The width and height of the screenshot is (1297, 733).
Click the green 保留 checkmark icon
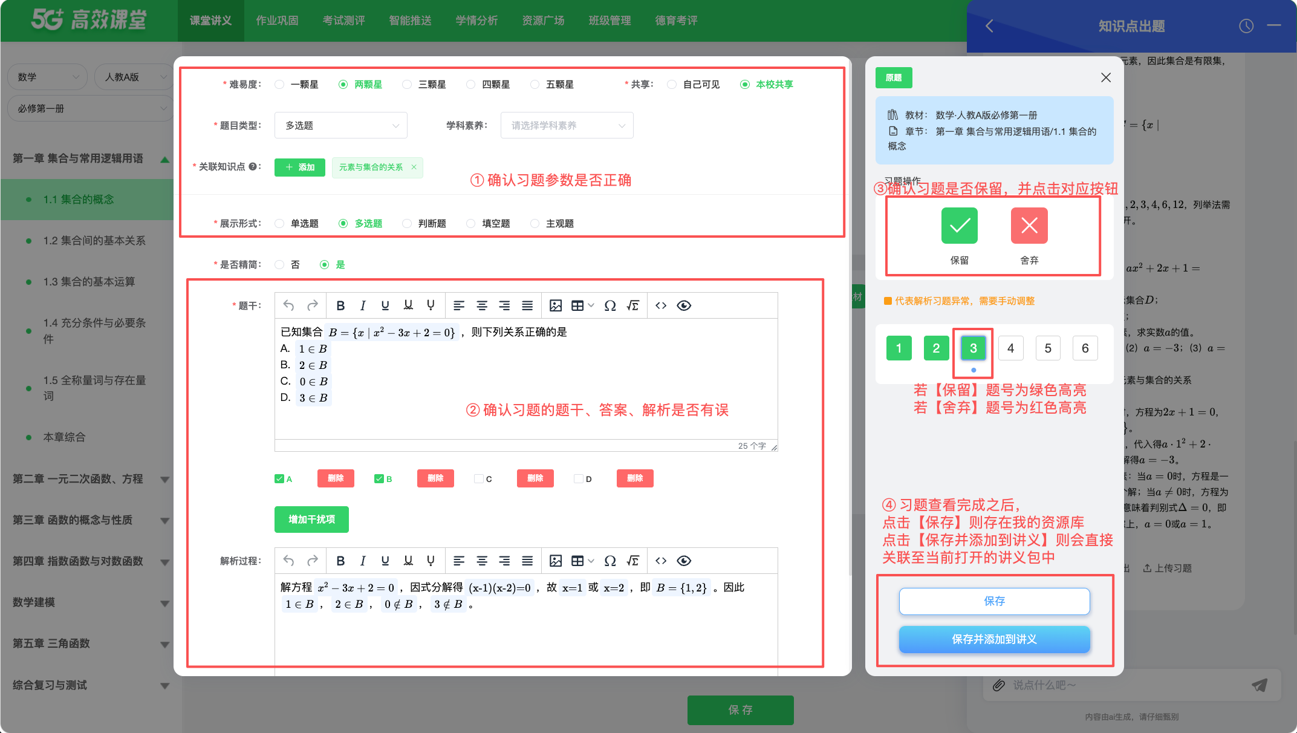coord(959,226)
